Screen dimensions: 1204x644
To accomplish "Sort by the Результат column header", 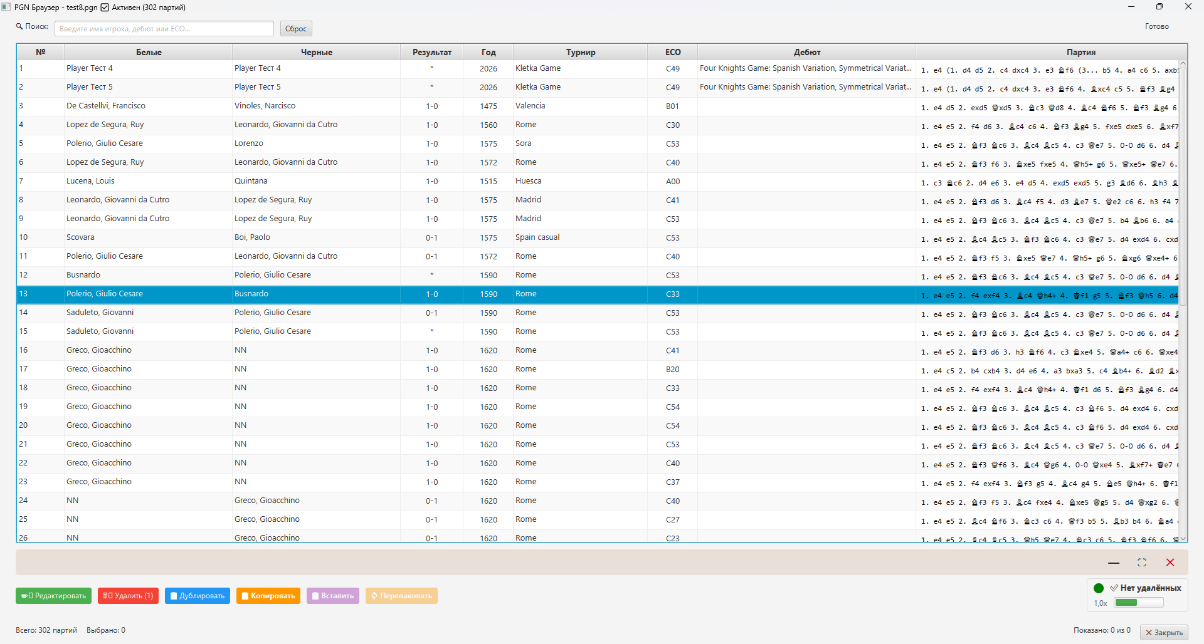I will pos(432,52).
